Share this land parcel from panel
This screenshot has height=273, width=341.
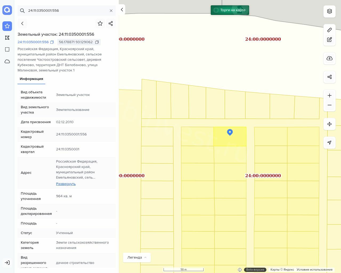111,23
